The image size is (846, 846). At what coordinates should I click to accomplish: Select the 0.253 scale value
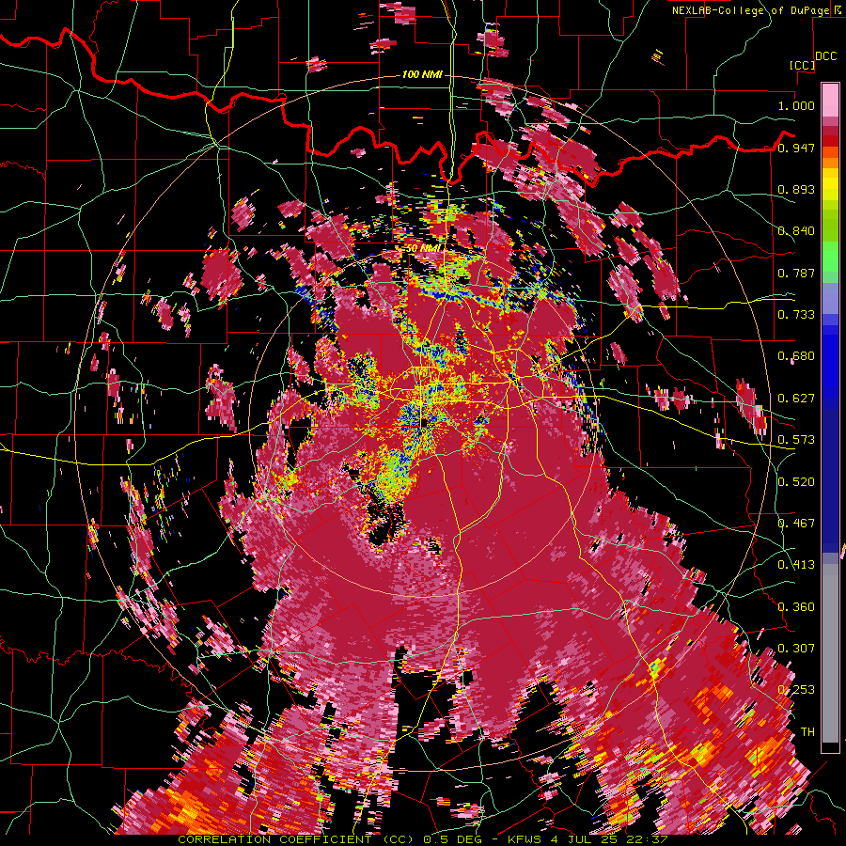point(796,690)
